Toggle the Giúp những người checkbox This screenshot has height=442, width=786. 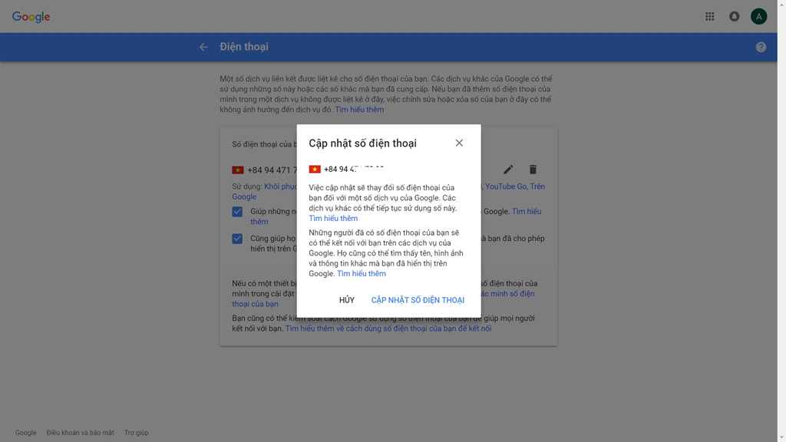[237, 211]
